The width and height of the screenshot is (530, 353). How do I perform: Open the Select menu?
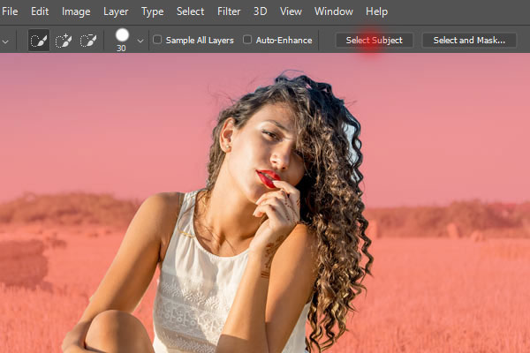pos(190,11)
